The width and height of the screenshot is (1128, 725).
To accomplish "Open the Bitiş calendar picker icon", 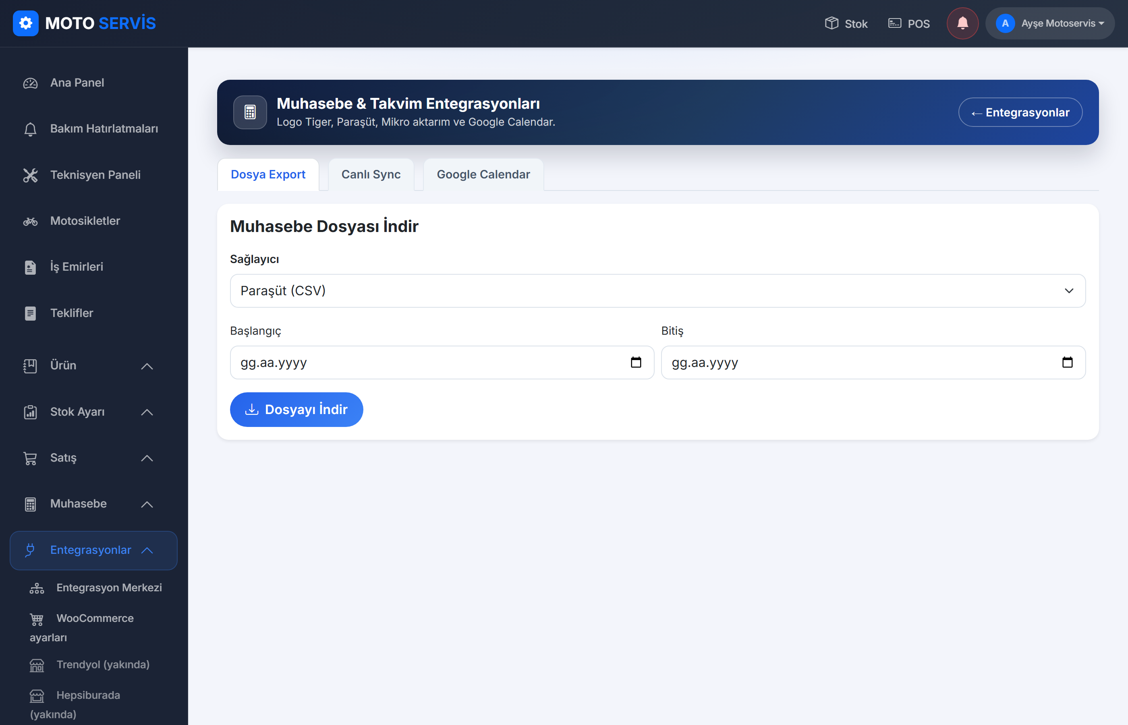I will (x=1067, y=362).
